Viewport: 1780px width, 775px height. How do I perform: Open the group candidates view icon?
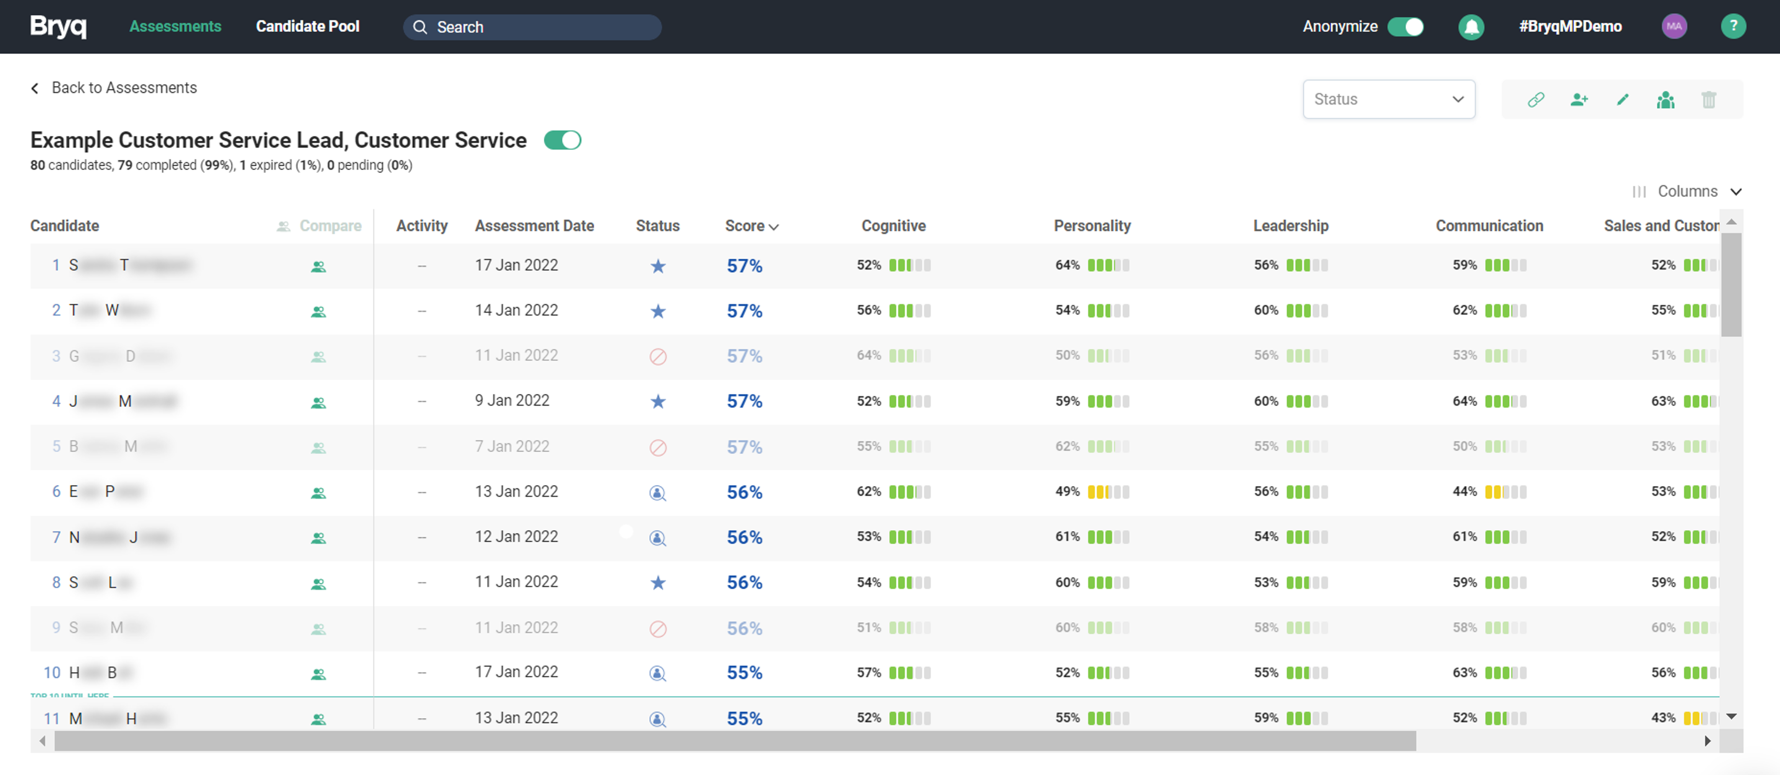(x=1666, y=100)
